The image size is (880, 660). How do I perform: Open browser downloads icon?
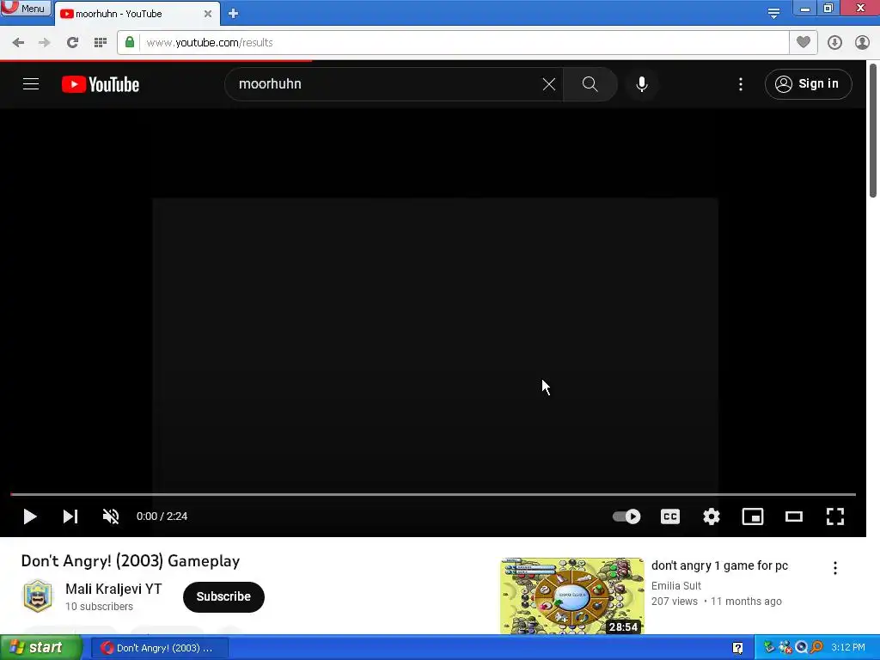click(x=834, y=43)
